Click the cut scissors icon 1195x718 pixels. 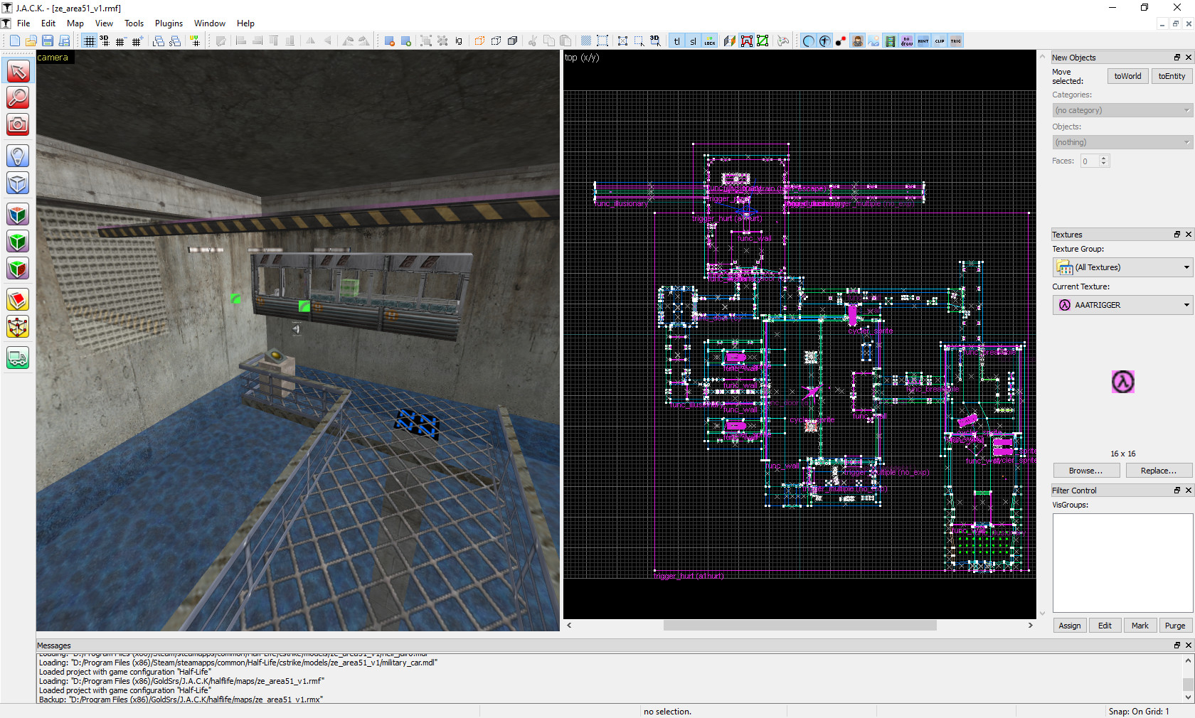pyautogui.click(x=532, y=41)
